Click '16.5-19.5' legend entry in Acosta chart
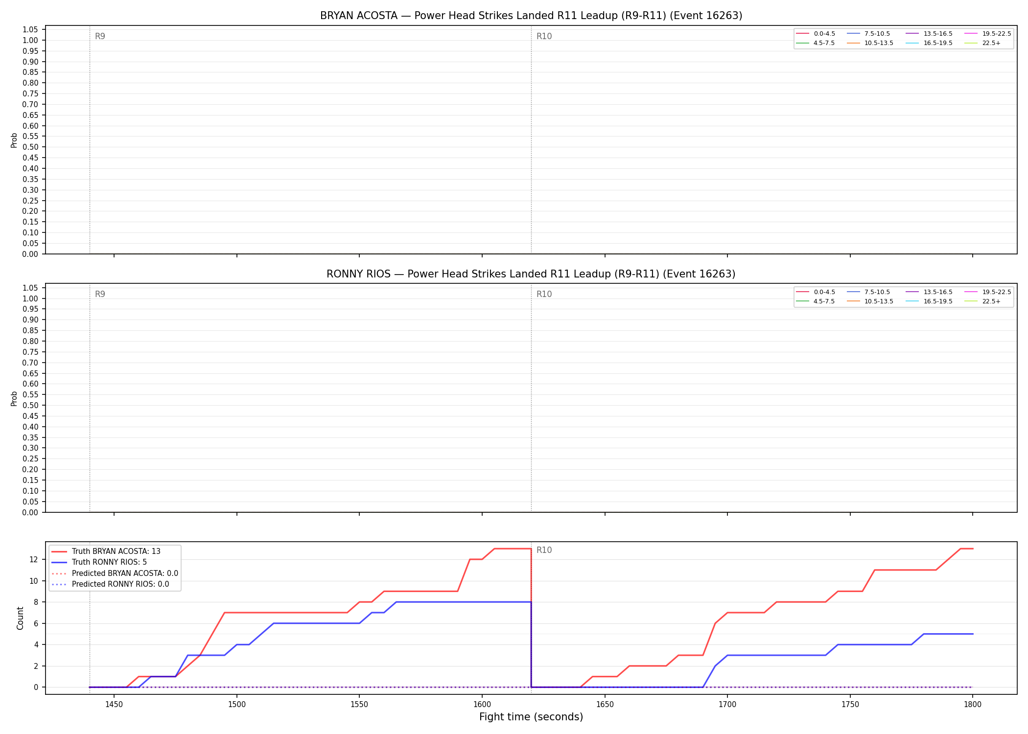Screen dimensions: 1028x734 pos(930,43)
